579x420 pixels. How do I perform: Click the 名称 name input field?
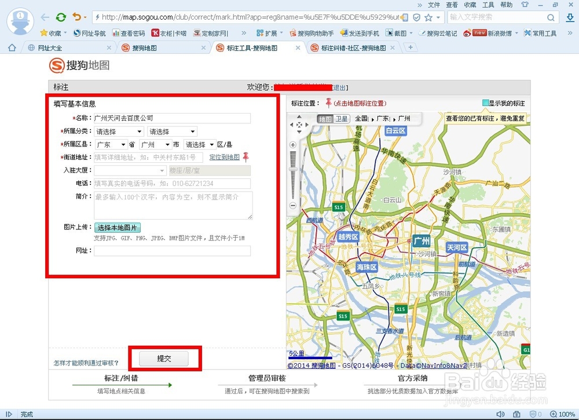click(x=172, y=118)
